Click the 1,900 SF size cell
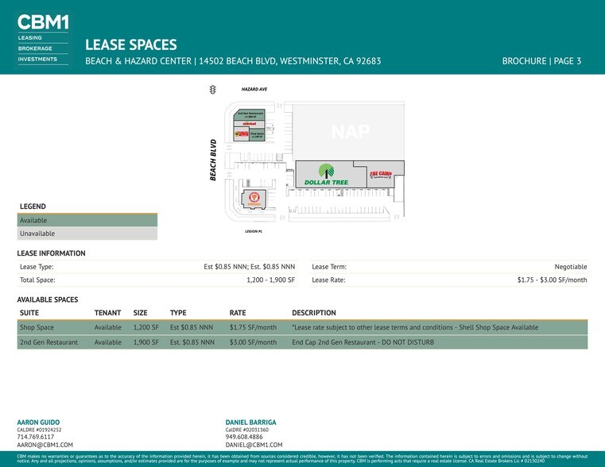The image size is (605, 467). click(146, 342)
